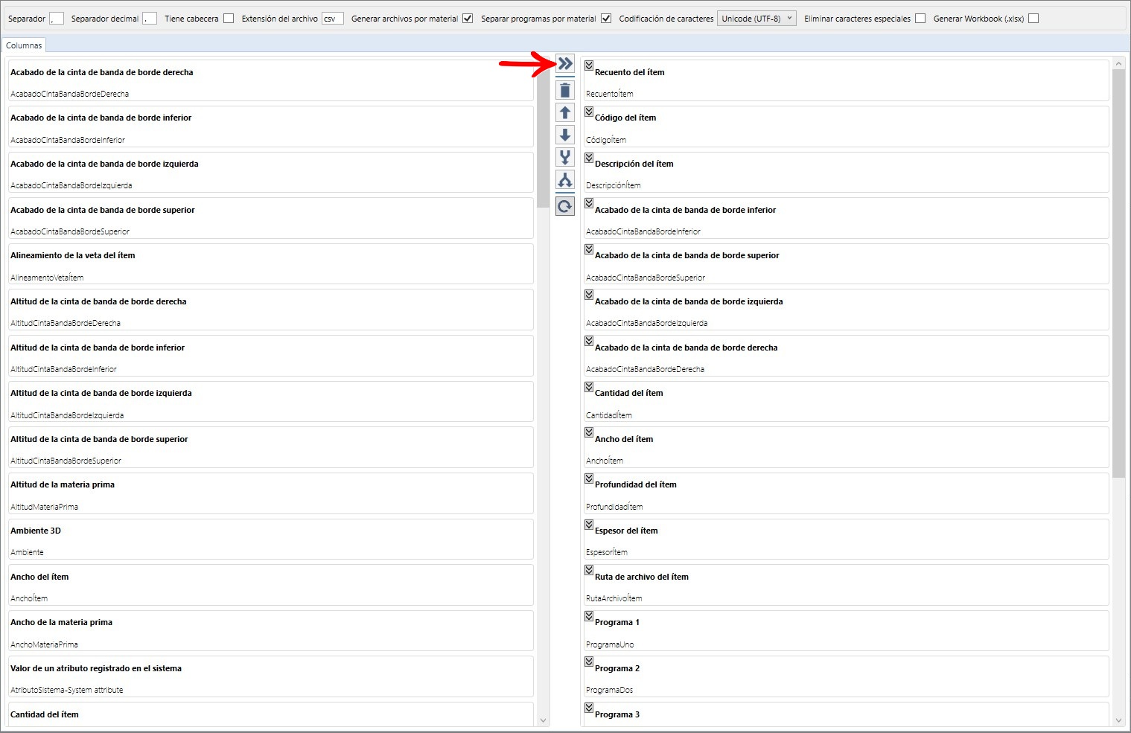The image size is (1131, 733).
Task: Uncheck Separar programas por material
Action: point(606,19)
